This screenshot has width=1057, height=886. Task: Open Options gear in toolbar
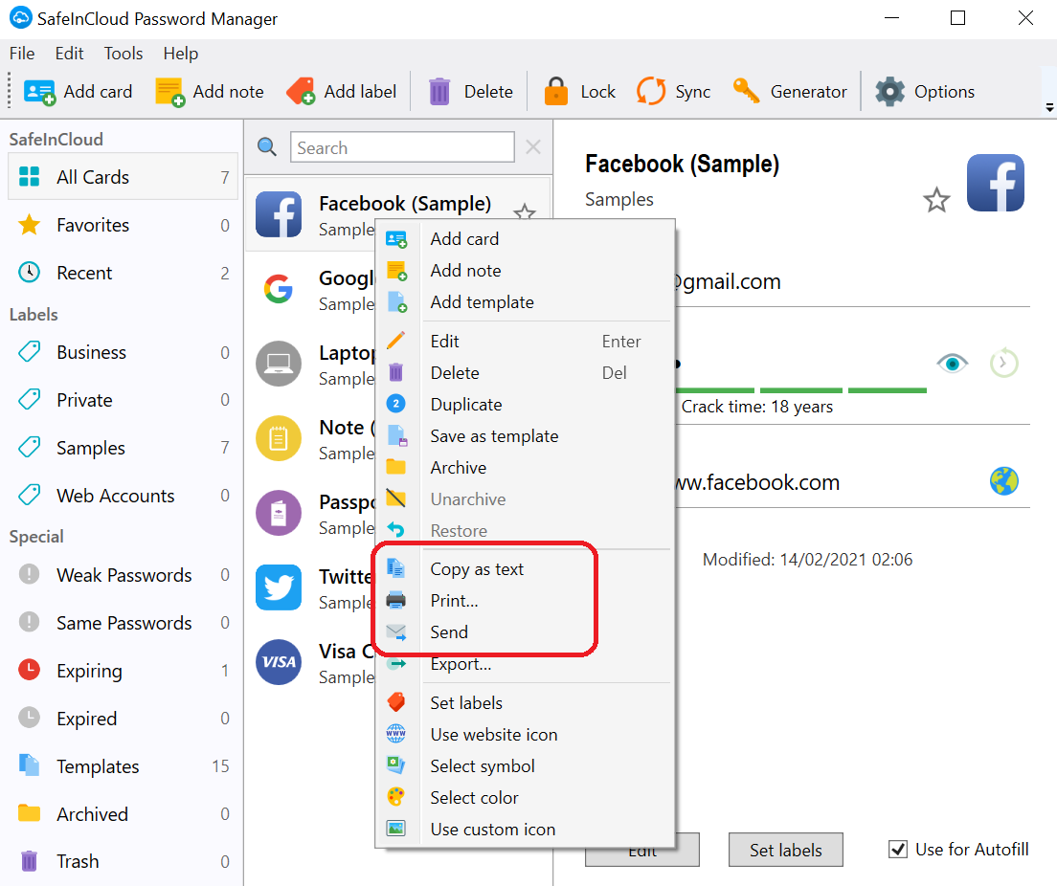tap(889, 92)
